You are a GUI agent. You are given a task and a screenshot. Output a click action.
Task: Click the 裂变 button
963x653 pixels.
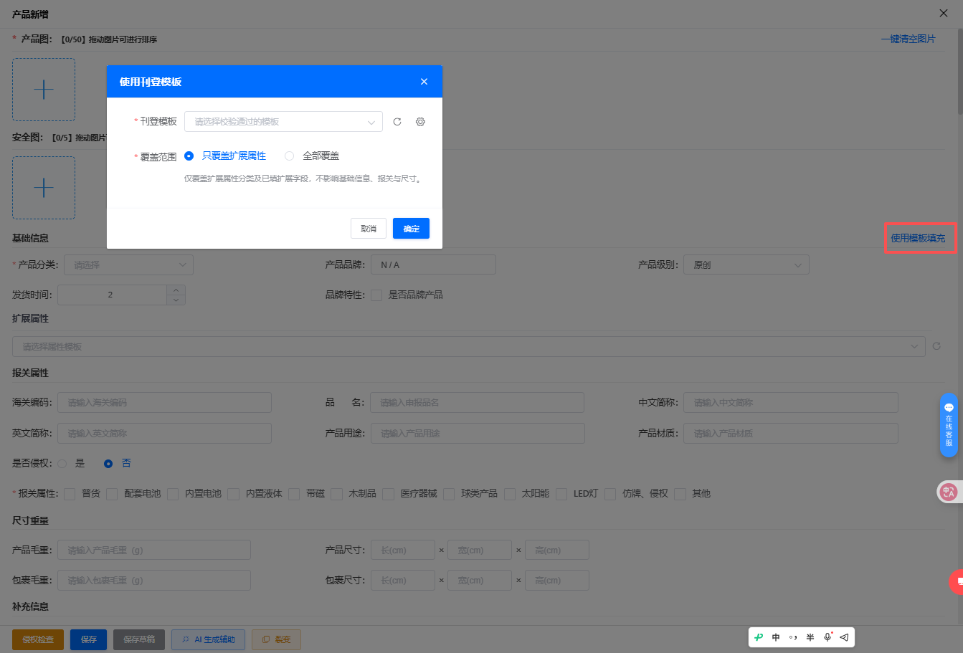pyautogui.click(x=276, y=639)
